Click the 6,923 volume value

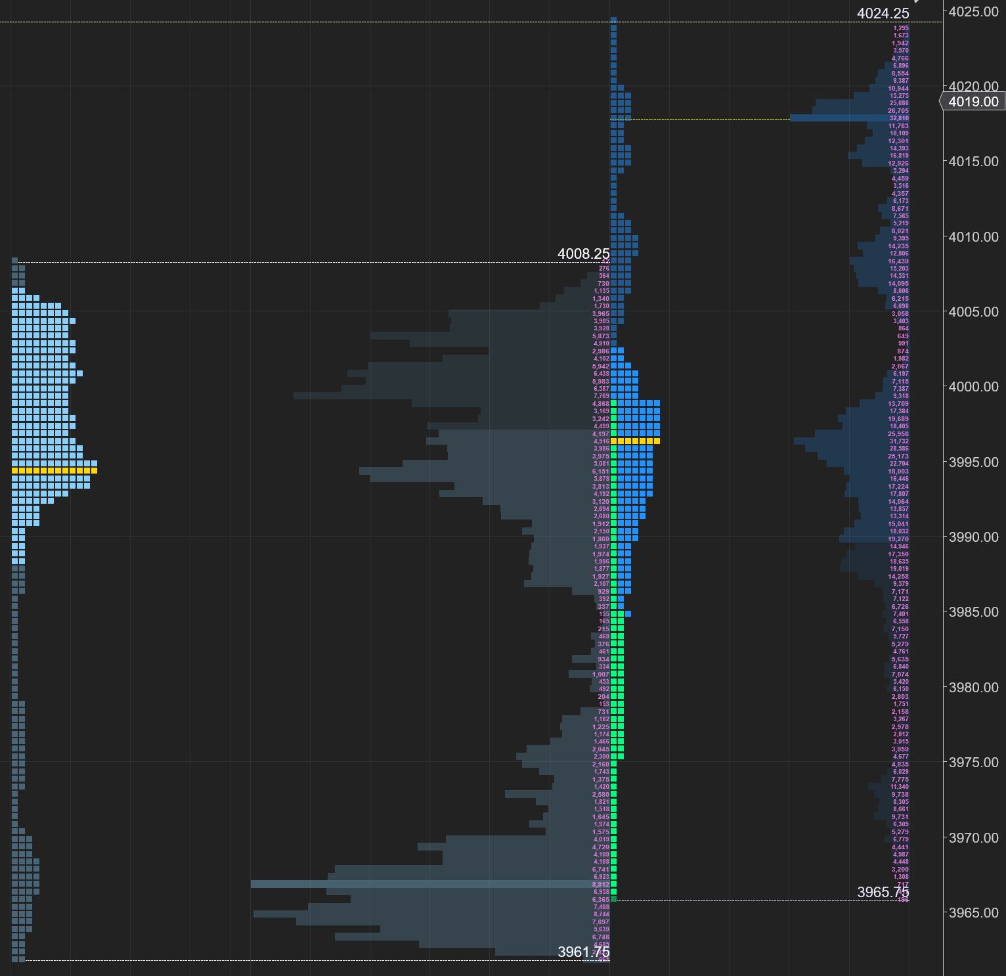[601, 877]
